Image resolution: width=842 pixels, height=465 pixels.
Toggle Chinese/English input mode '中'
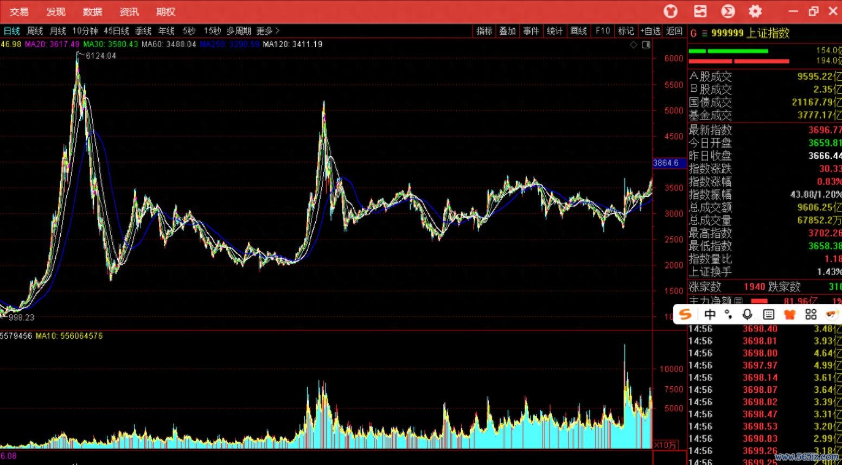tap(710, 314)
